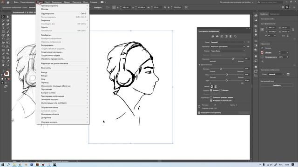
Task: Click Разобрать button in Quick Actions
Action: (277, 85)
